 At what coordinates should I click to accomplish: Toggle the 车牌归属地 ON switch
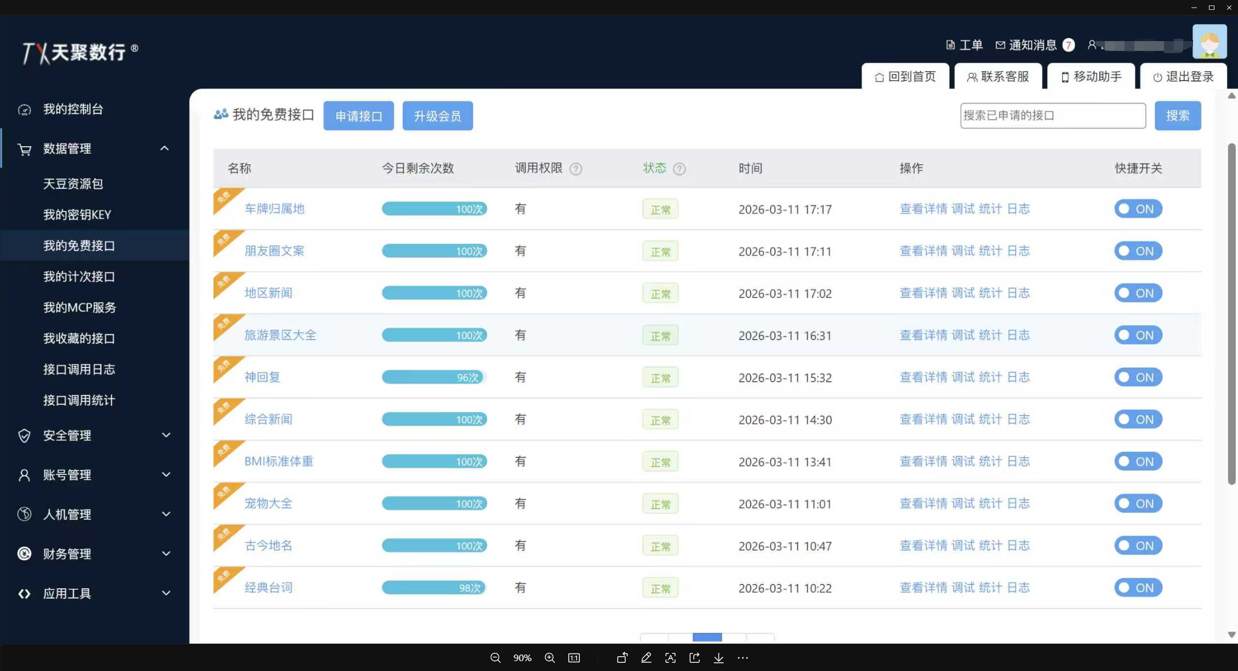coord(1138,209)
